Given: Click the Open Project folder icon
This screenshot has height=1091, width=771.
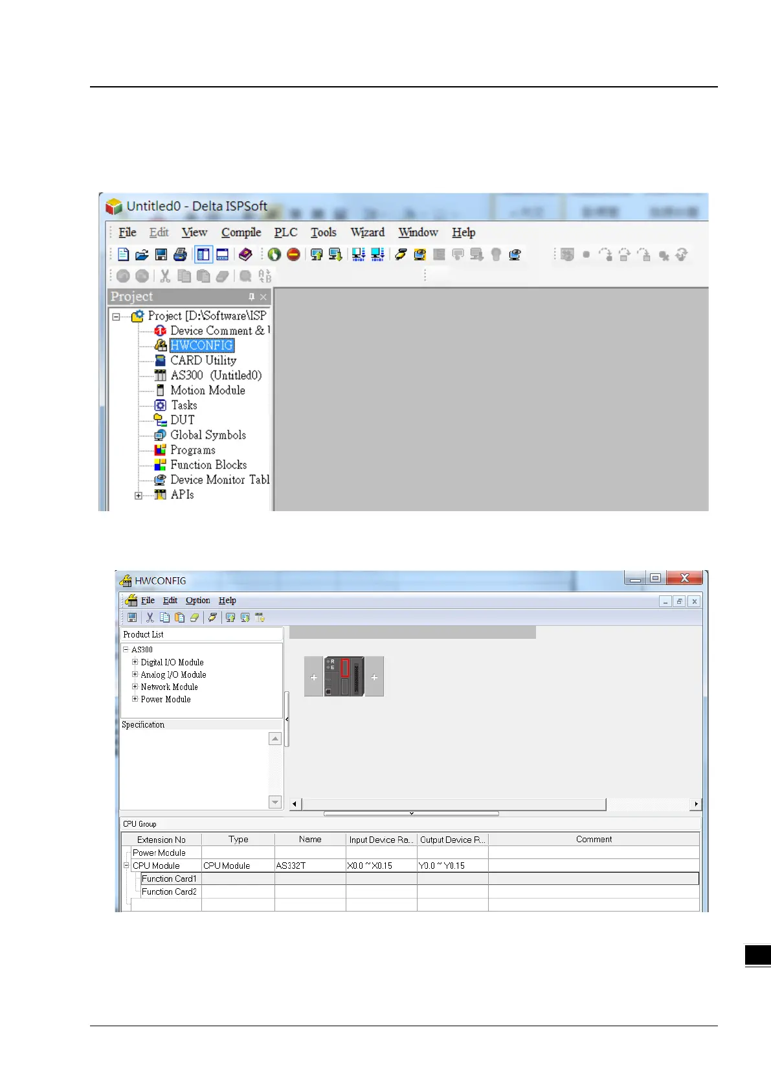Looking at the screenshot, I should (142, 255).
